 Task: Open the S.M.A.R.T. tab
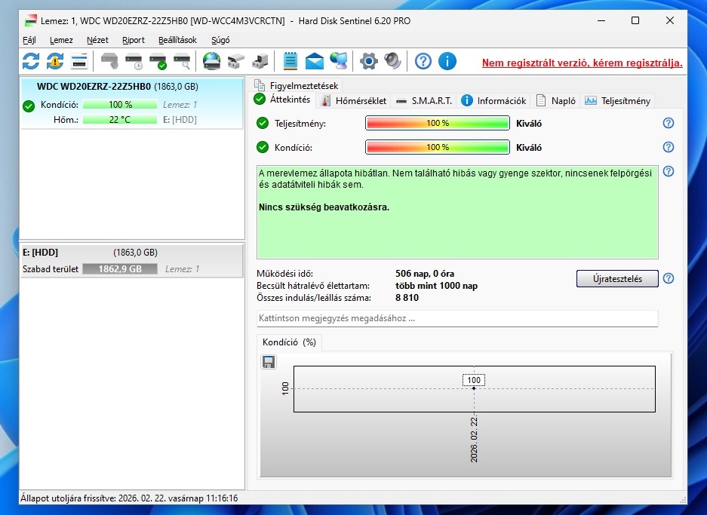pos(424,101)
